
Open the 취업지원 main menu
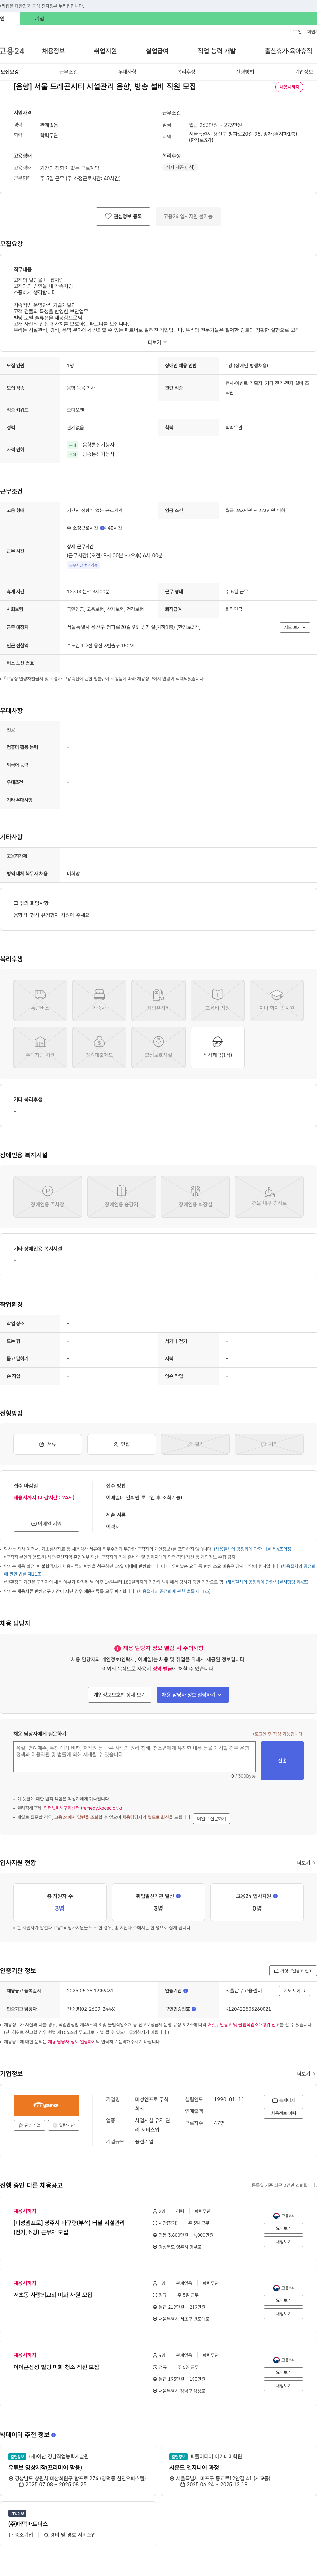coord(105,51)
